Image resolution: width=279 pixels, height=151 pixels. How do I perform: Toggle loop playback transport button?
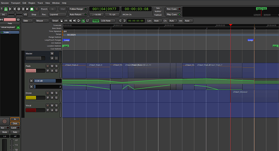[x=19, y=9]
